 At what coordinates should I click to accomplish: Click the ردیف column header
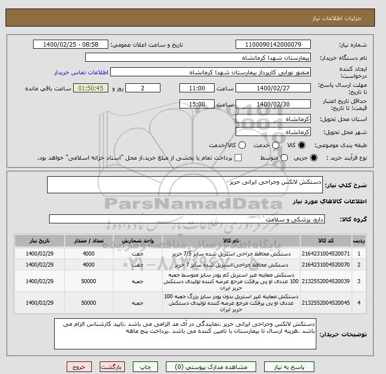click(359, 240)
